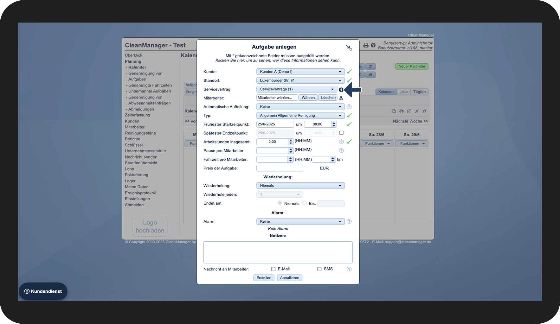Viewport: 560px width, 324px height.
Task: Click the Wählen button for Mitarbeiter
Action: point(308,98)
